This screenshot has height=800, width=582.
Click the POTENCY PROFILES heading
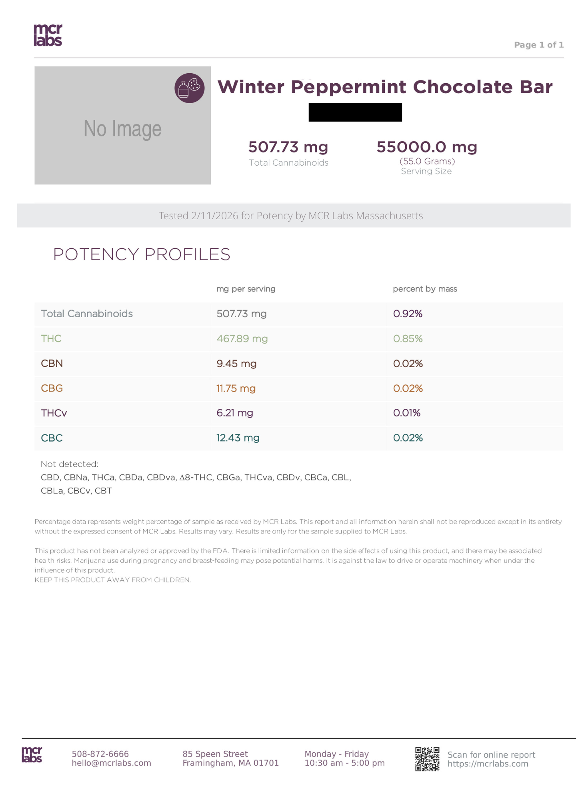coord(142,254)
